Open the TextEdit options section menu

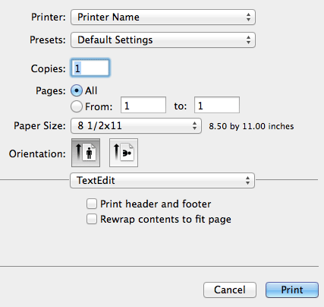pos(162,181)
